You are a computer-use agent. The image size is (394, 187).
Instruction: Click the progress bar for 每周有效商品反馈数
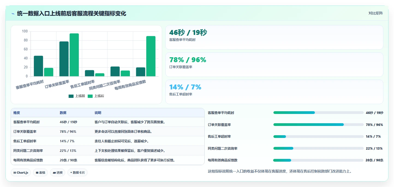point(318,160)
